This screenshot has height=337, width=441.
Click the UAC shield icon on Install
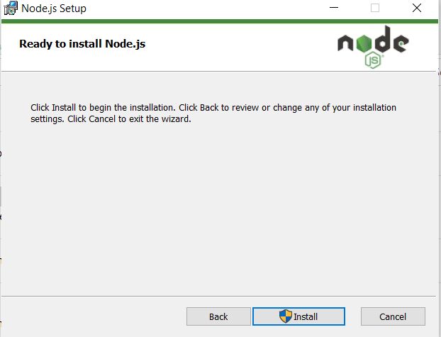point(286,316)
